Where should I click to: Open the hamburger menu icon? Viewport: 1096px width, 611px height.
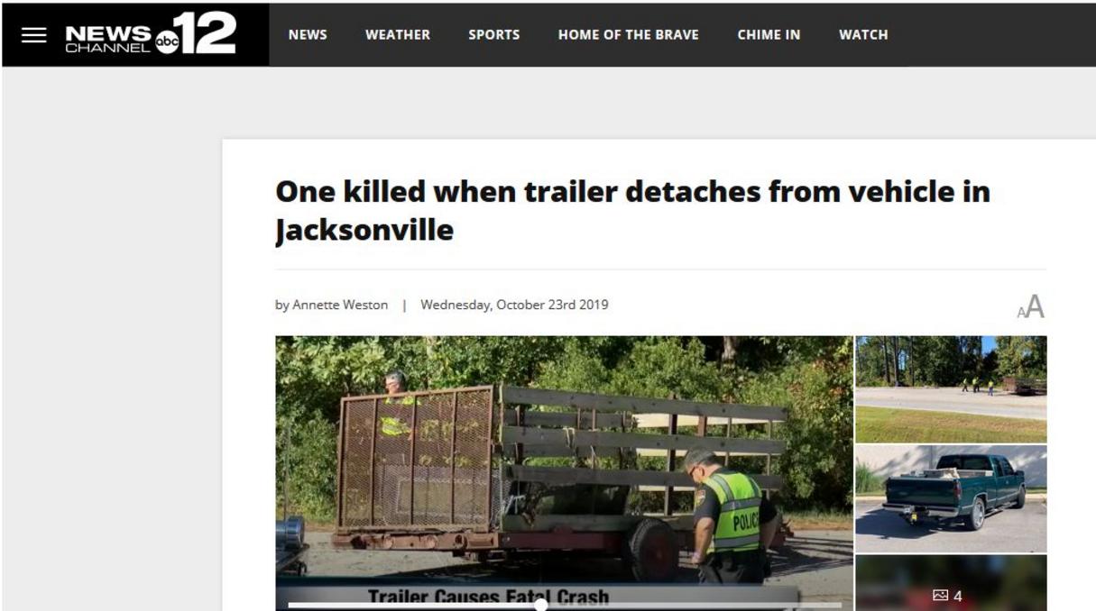pos(34,35)
